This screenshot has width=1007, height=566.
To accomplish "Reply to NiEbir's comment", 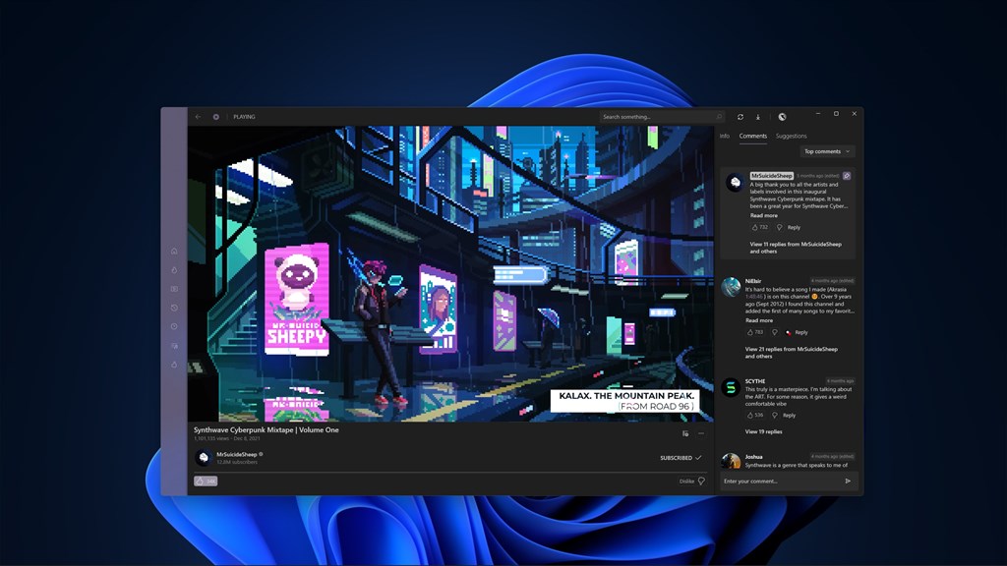I will 801,332.
